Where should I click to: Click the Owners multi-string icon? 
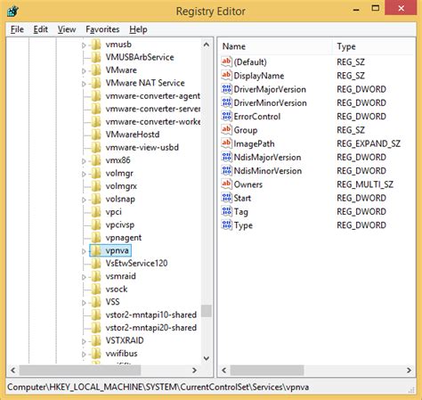[x=226, y=184]
